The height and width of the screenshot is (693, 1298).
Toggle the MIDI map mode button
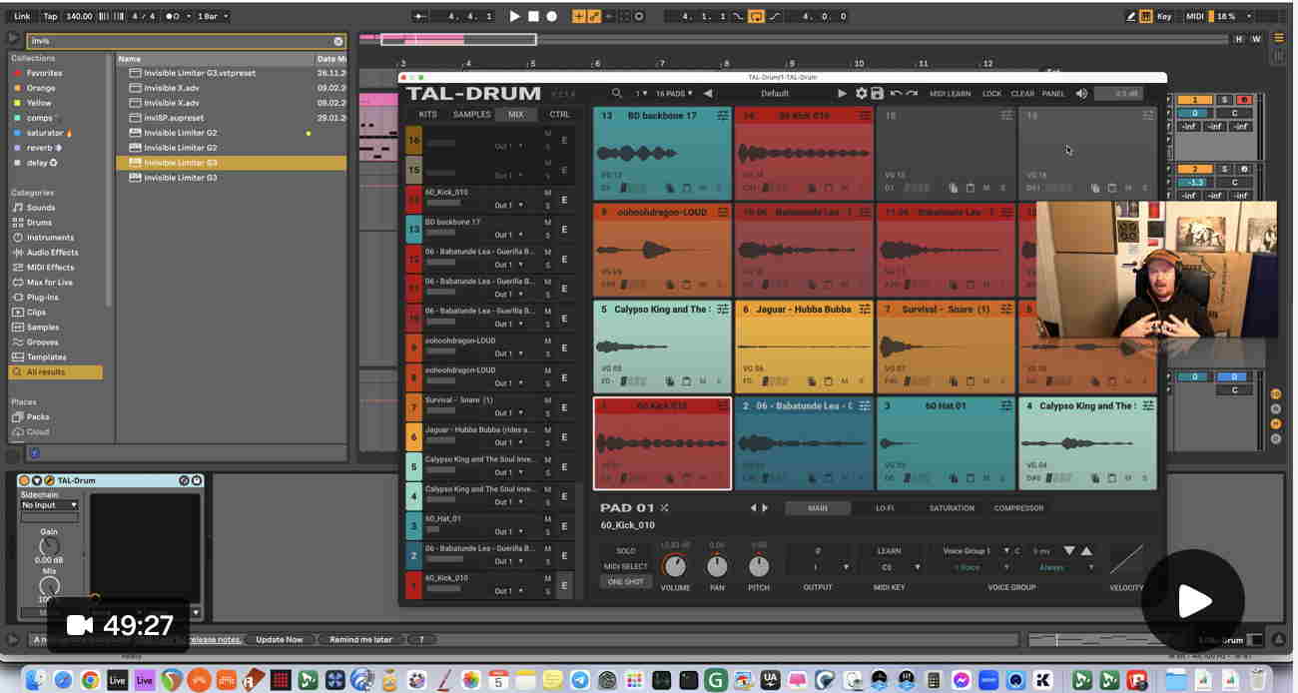pyautogui.click(x=1194, y=16)
